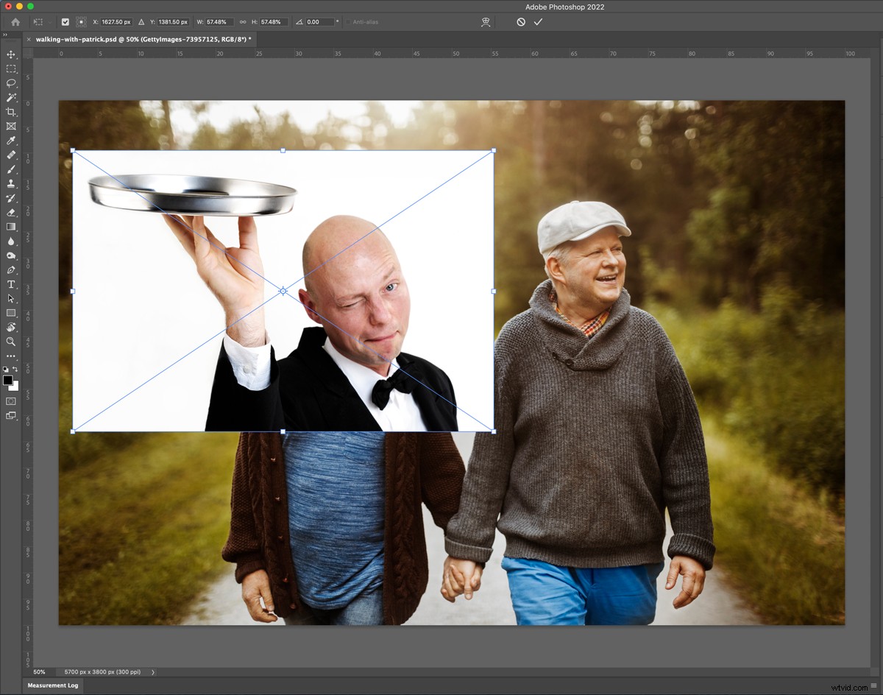Click the walking-with-patrick.psd document tab
This screenshot has height=695, width=883.
click(140, 38)
